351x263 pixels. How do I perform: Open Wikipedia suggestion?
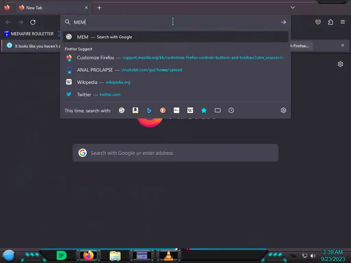pyautogui.click(x=175, y=82)
